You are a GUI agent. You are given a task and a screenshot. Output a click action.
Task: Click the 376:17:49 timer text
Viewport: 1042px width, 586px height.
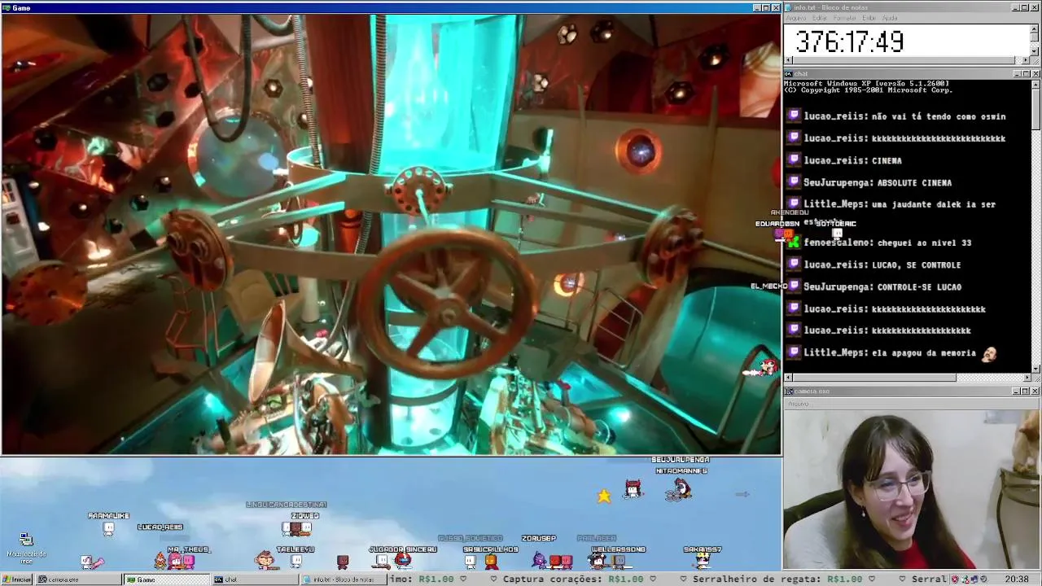[x=849, y=42]
